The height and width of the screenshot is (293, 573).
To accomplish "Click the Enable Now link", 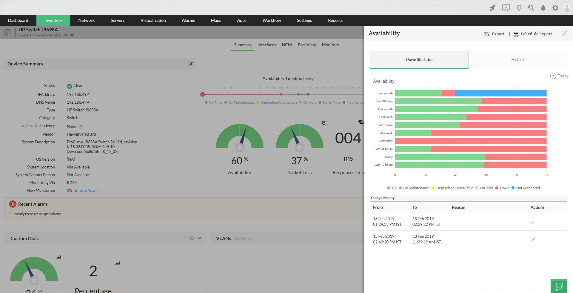I will (86, 190).
